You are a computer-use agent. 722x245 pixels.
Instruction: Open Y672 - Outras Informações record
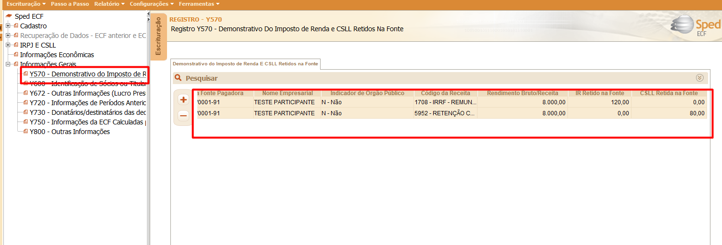pyautogui.click(x=88, y=93)
